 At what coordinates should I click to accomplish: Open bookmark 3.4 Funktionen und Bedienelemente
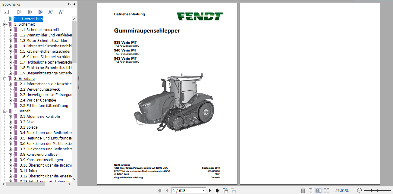pyautogui.click(x=46, y=133)
